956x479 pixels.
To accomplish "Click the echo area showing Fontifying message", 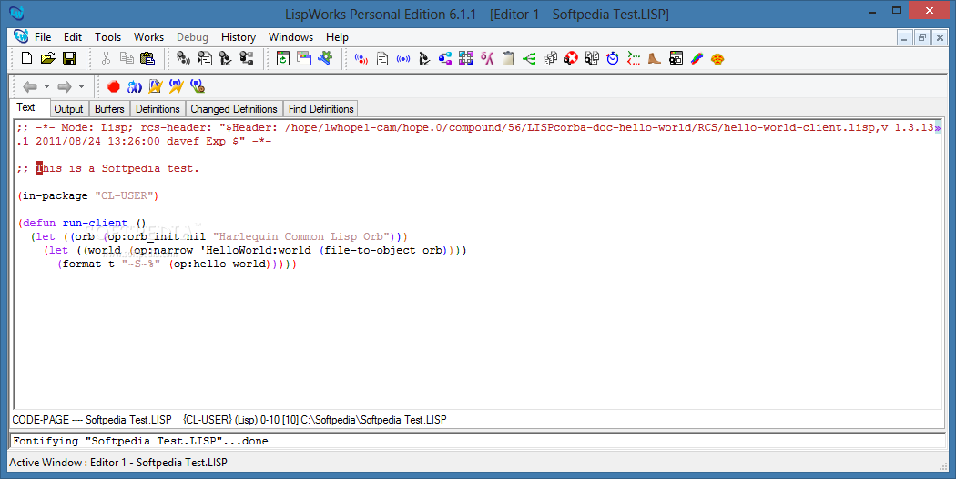I will coord(477,441).
